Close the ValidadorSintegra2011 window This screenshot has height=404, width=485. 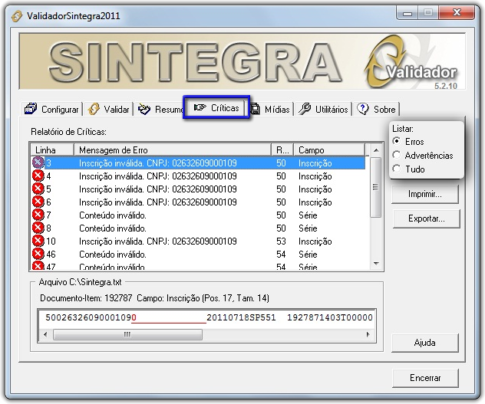(x=457, y=13)
